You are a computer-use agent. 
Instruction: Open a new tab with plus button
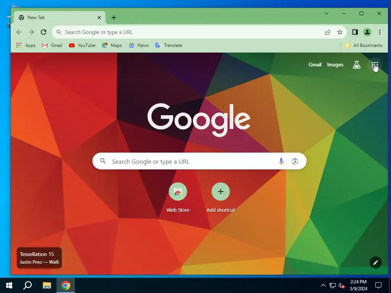114,18
